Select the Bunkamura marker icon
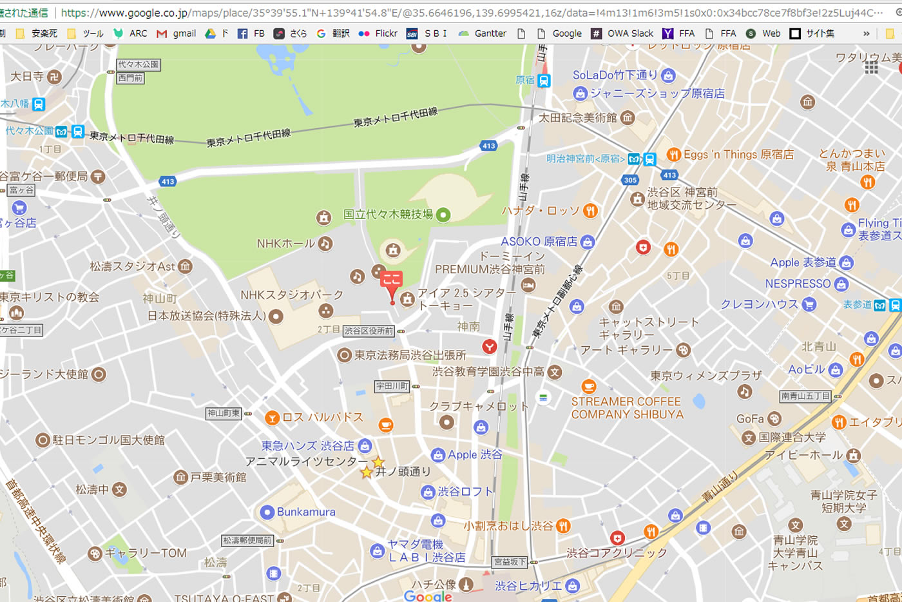 click(267, 512)
